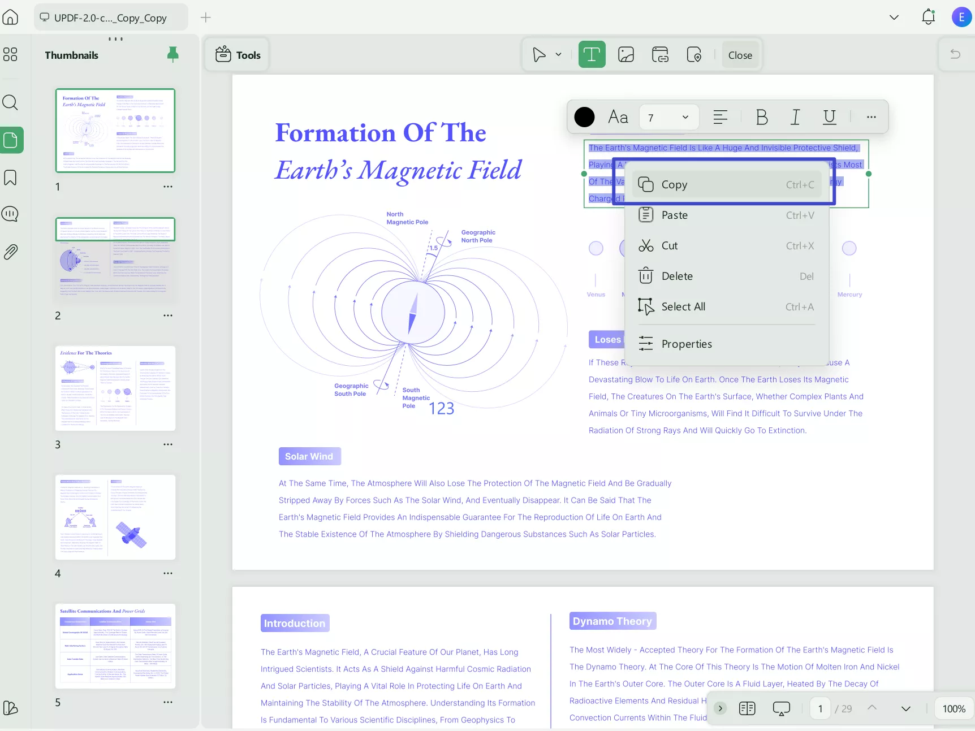
Task: Choose Copy from context menu
Action: point(727,184)
